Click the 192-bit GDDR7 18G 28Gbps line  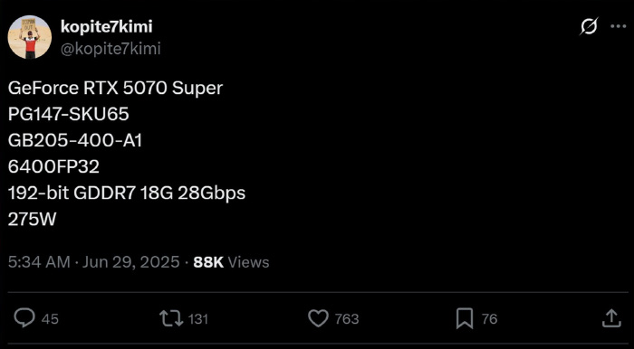pos(127,193)
